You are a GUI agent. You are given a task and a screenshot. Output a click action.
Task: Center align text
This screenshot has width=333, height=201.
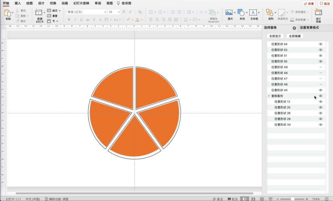coord(157,19)
